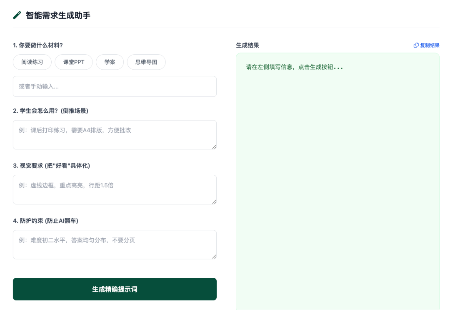Click the 智能需求生成助手 title text
The height and width of the screenshot is (310, 450).
tap(58, 15)
